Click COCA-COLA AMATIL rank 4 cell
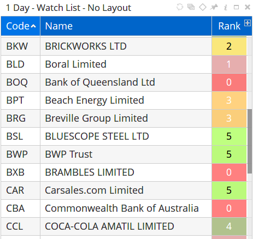 (229, 226)
